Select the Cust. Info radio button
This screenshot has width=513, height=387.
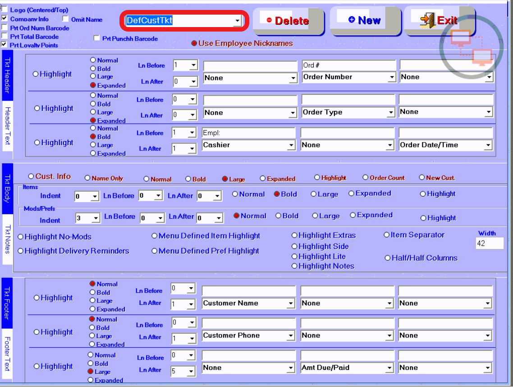point(31,176)
